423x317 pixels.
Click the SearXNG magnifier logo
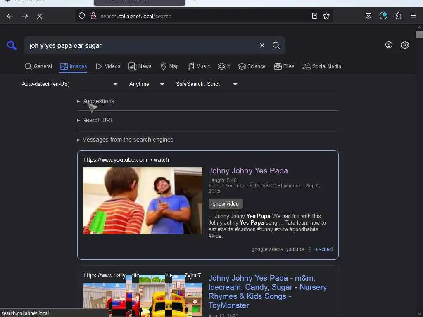click(x=12, y=45)
